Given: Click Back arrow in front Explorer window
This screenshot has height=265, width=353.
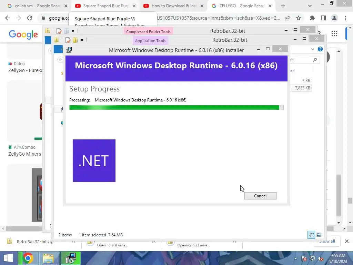Looking at the screenshot, I should (x=60, y=59).
